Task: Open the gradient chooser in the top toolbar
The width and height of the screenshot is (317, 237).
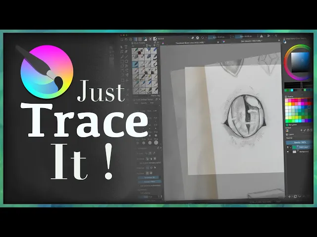Action: [x=135, y=39]
